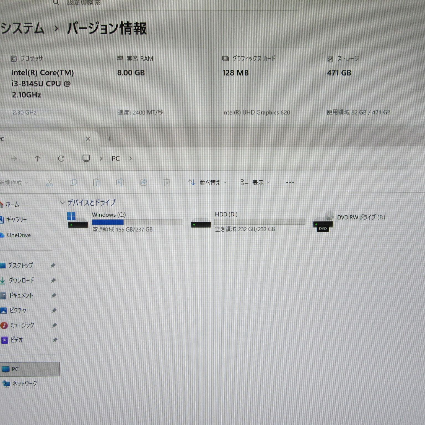Click the pin next to デスクトップ
Screen dimensions: 425x425
click(x=53, y=266)
